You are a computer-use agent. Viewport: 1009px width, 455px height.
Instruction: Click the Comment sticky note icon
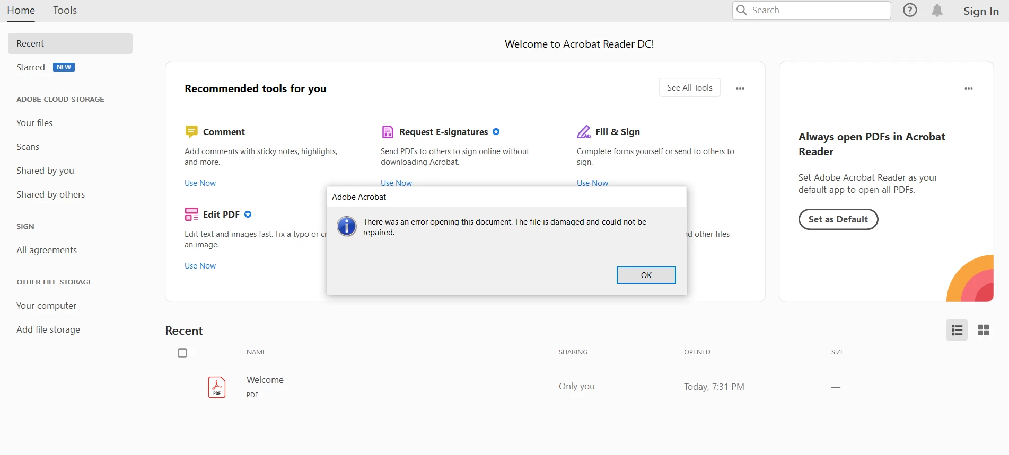tap(191, 131)
